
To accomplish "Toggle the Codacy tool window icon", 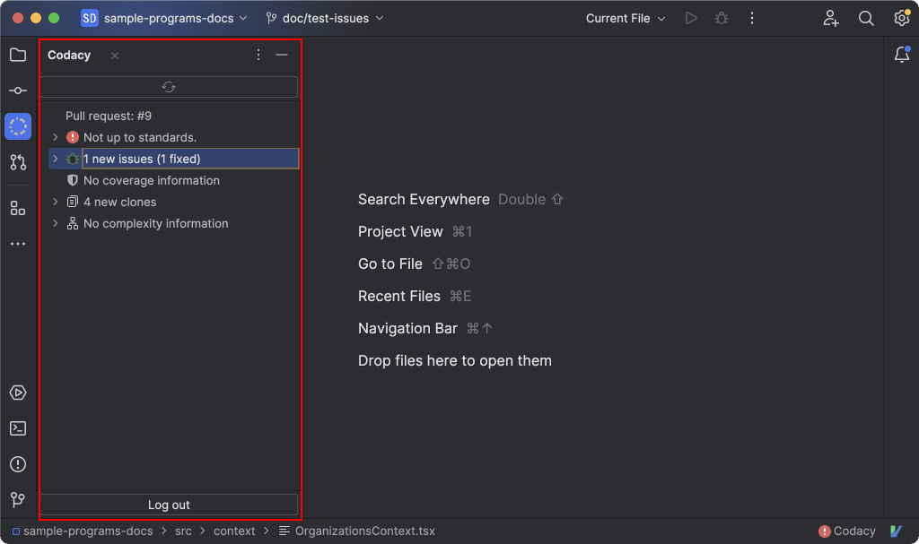I will click(18, 126).
